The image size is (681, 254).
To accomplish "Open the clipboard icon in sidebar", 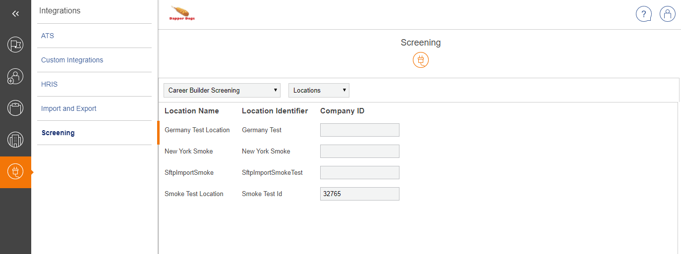I will point(15,108).
